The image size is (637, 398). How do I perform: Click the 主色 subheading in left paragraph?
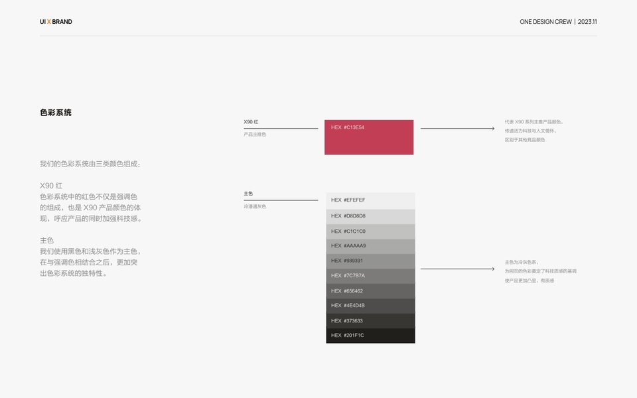(x=46, y=240)
